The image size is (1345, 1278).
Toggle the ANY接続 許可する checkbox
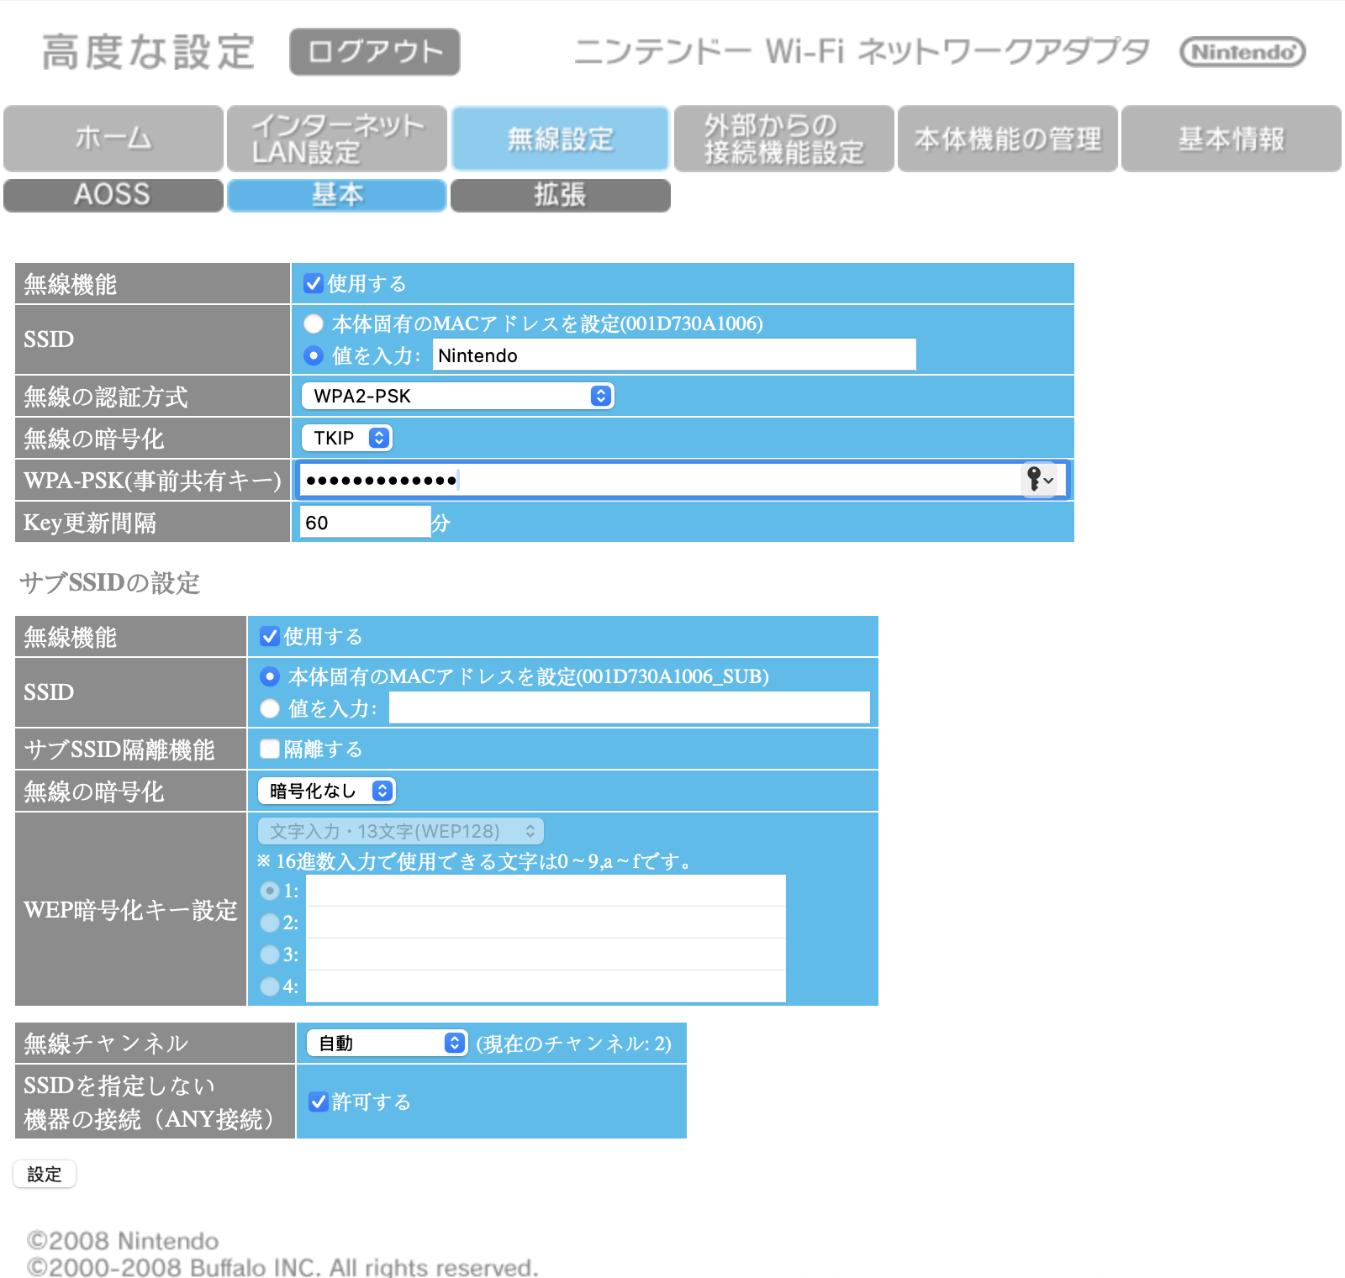click(x=319, y=1102)
